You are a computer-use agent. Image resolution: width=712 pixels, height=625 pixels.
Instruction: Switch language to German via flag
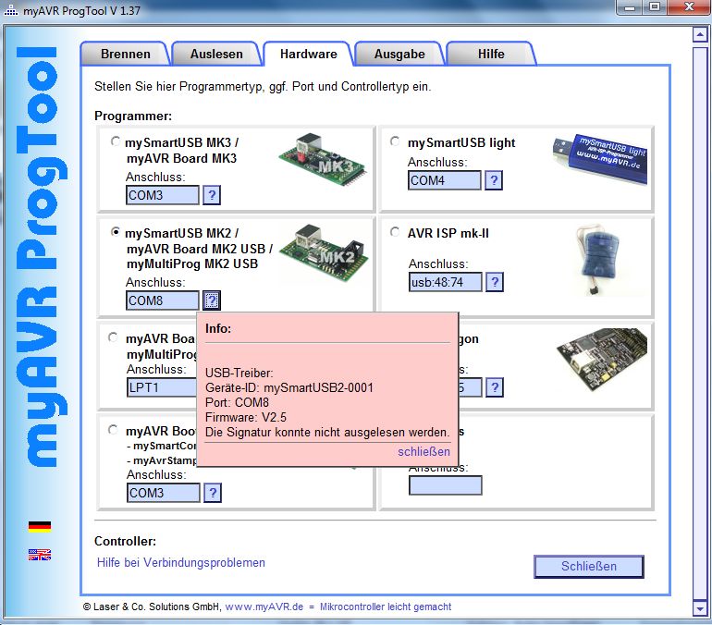tap(40, 526)
